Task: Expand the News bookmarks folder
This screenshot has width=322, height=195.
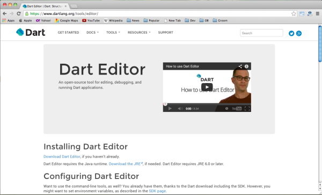Action: pos(133,20)
